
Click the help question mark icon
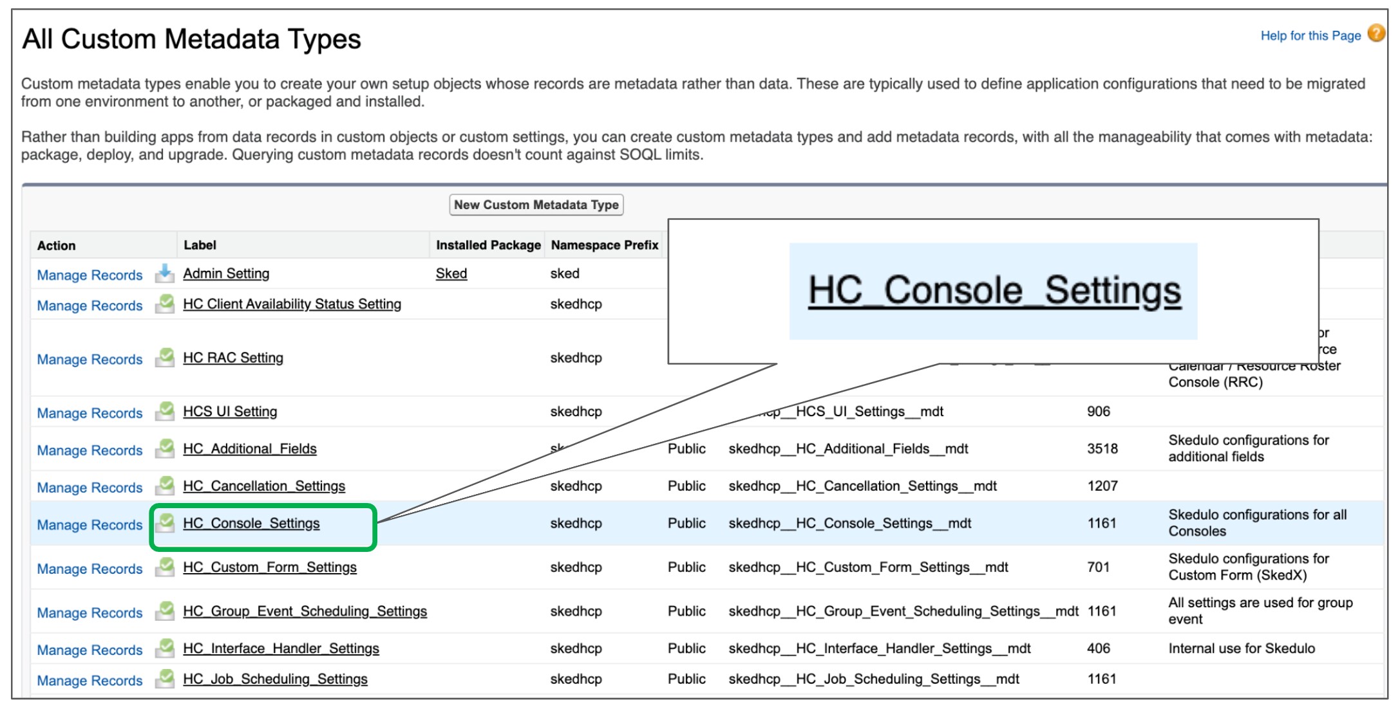coord(1376,33)
